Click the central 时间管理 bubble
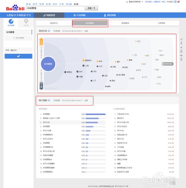The height and width of the screenshot is (188, 186). pyautogui.click(x=48, y=64)
